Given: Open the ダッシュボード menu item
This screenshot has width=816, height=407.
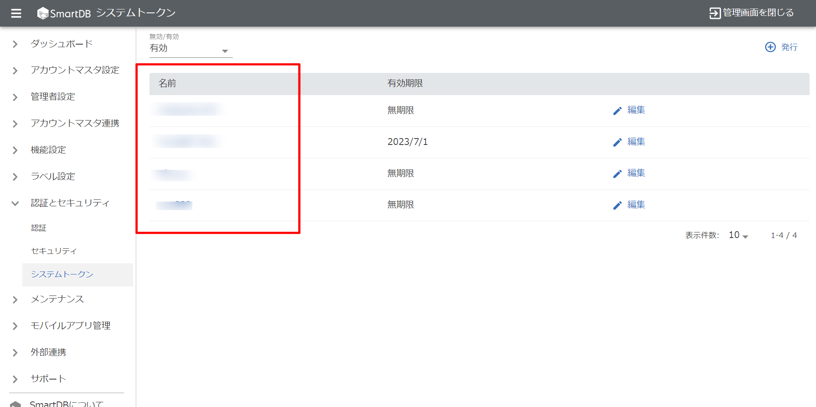Looking at the screenshot, I should coord(61,44).
